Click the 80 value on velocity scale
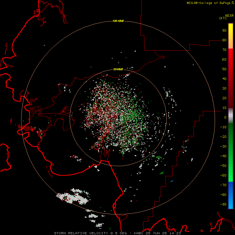235x235 pixels. 224,40
